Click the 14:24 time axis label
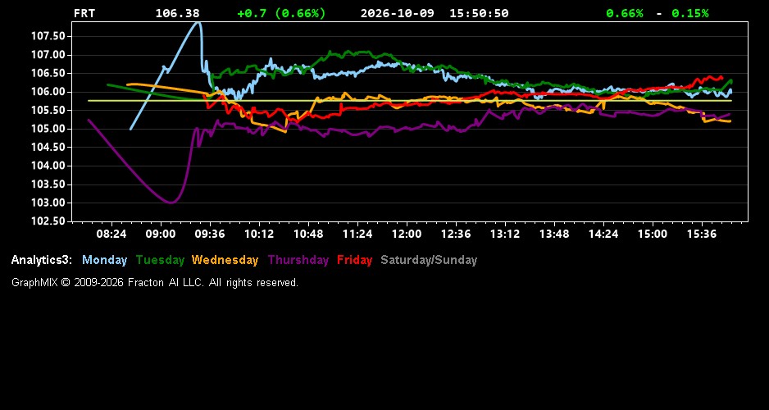769x410 pixels. tap(603, 234)
